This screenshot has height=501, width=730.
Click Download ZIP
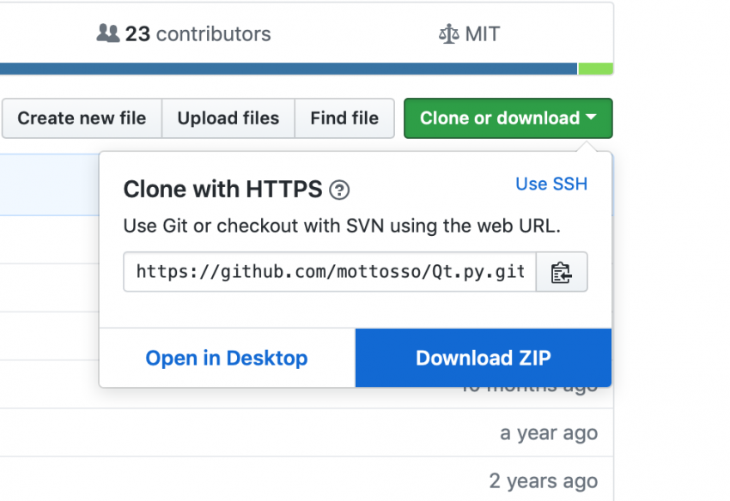pos(484,358)
